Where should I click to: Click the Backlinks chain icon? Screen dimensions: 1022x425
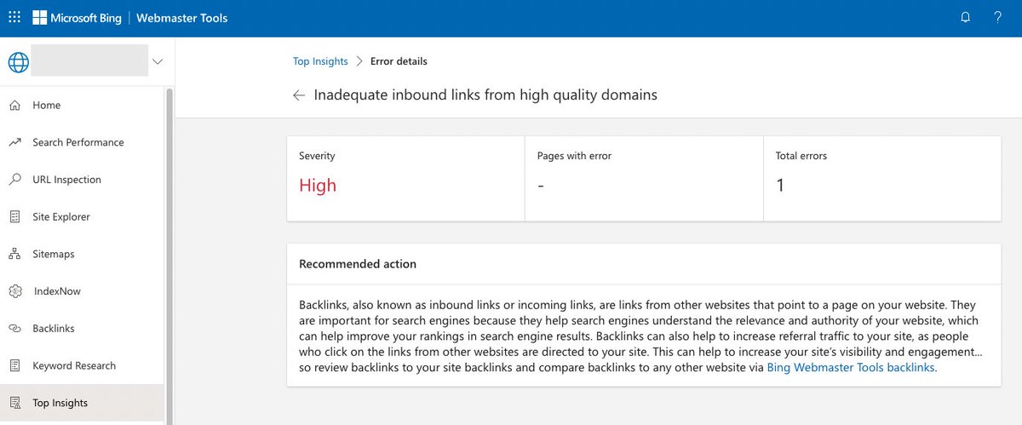[14, 329]
